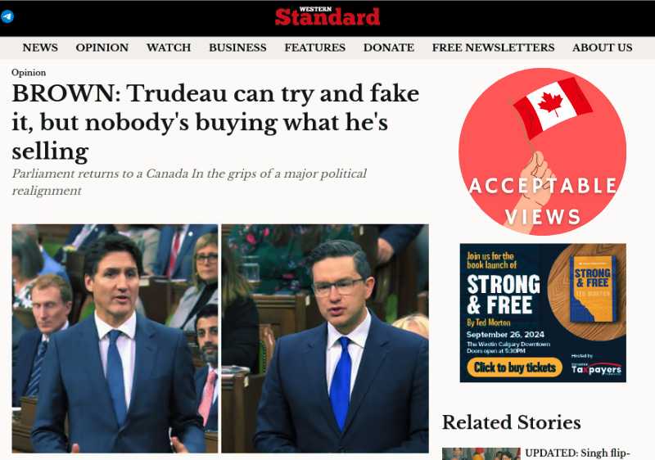Click the Acceptable Views circular flag graphic
Image resolution: width=655 pixels, height=460 pixels.
pyautogui.click(x=542, y=151)
